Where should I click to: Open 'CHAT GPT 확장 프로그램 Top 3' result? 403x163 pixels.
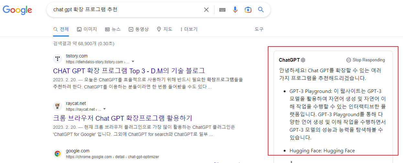pos(129,70)
